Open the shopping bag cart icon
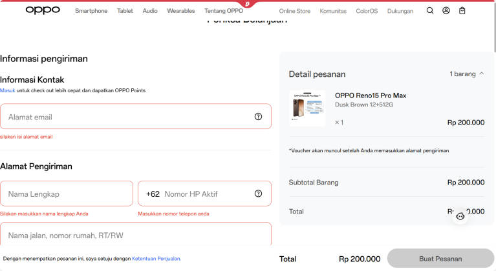This screenshot has width=496, height=271. coord(462,11)
